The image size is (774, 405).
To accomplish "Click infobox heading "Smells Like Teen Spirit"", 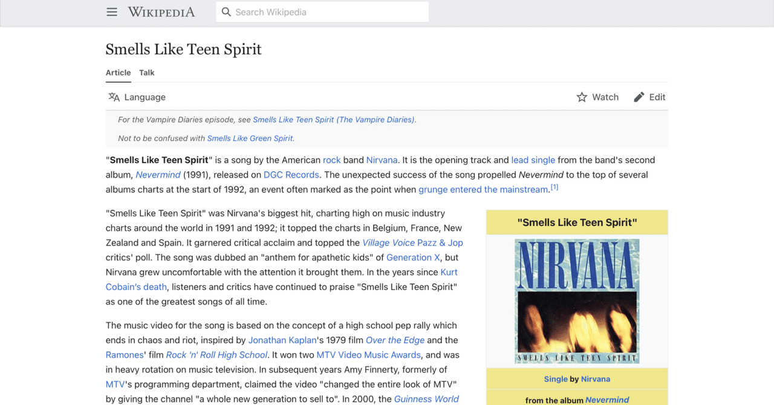I will tap(577, 222).
